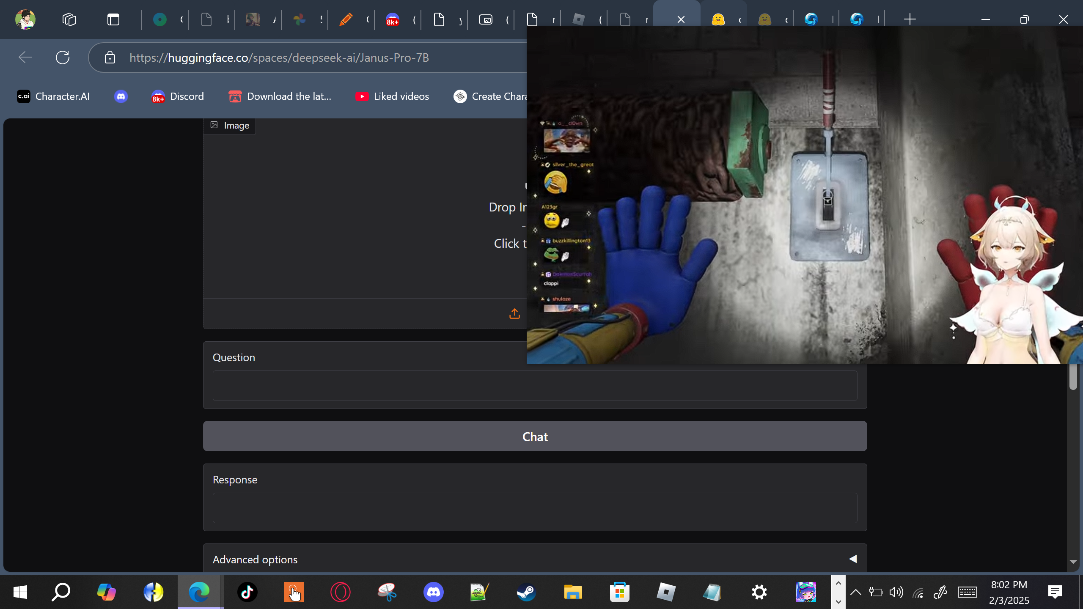Launch Opera browser from the taskbar

coord(341,592)
